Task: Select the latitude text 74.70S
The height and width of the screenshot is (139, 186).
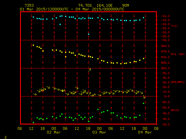Action: tap(84, 6)
